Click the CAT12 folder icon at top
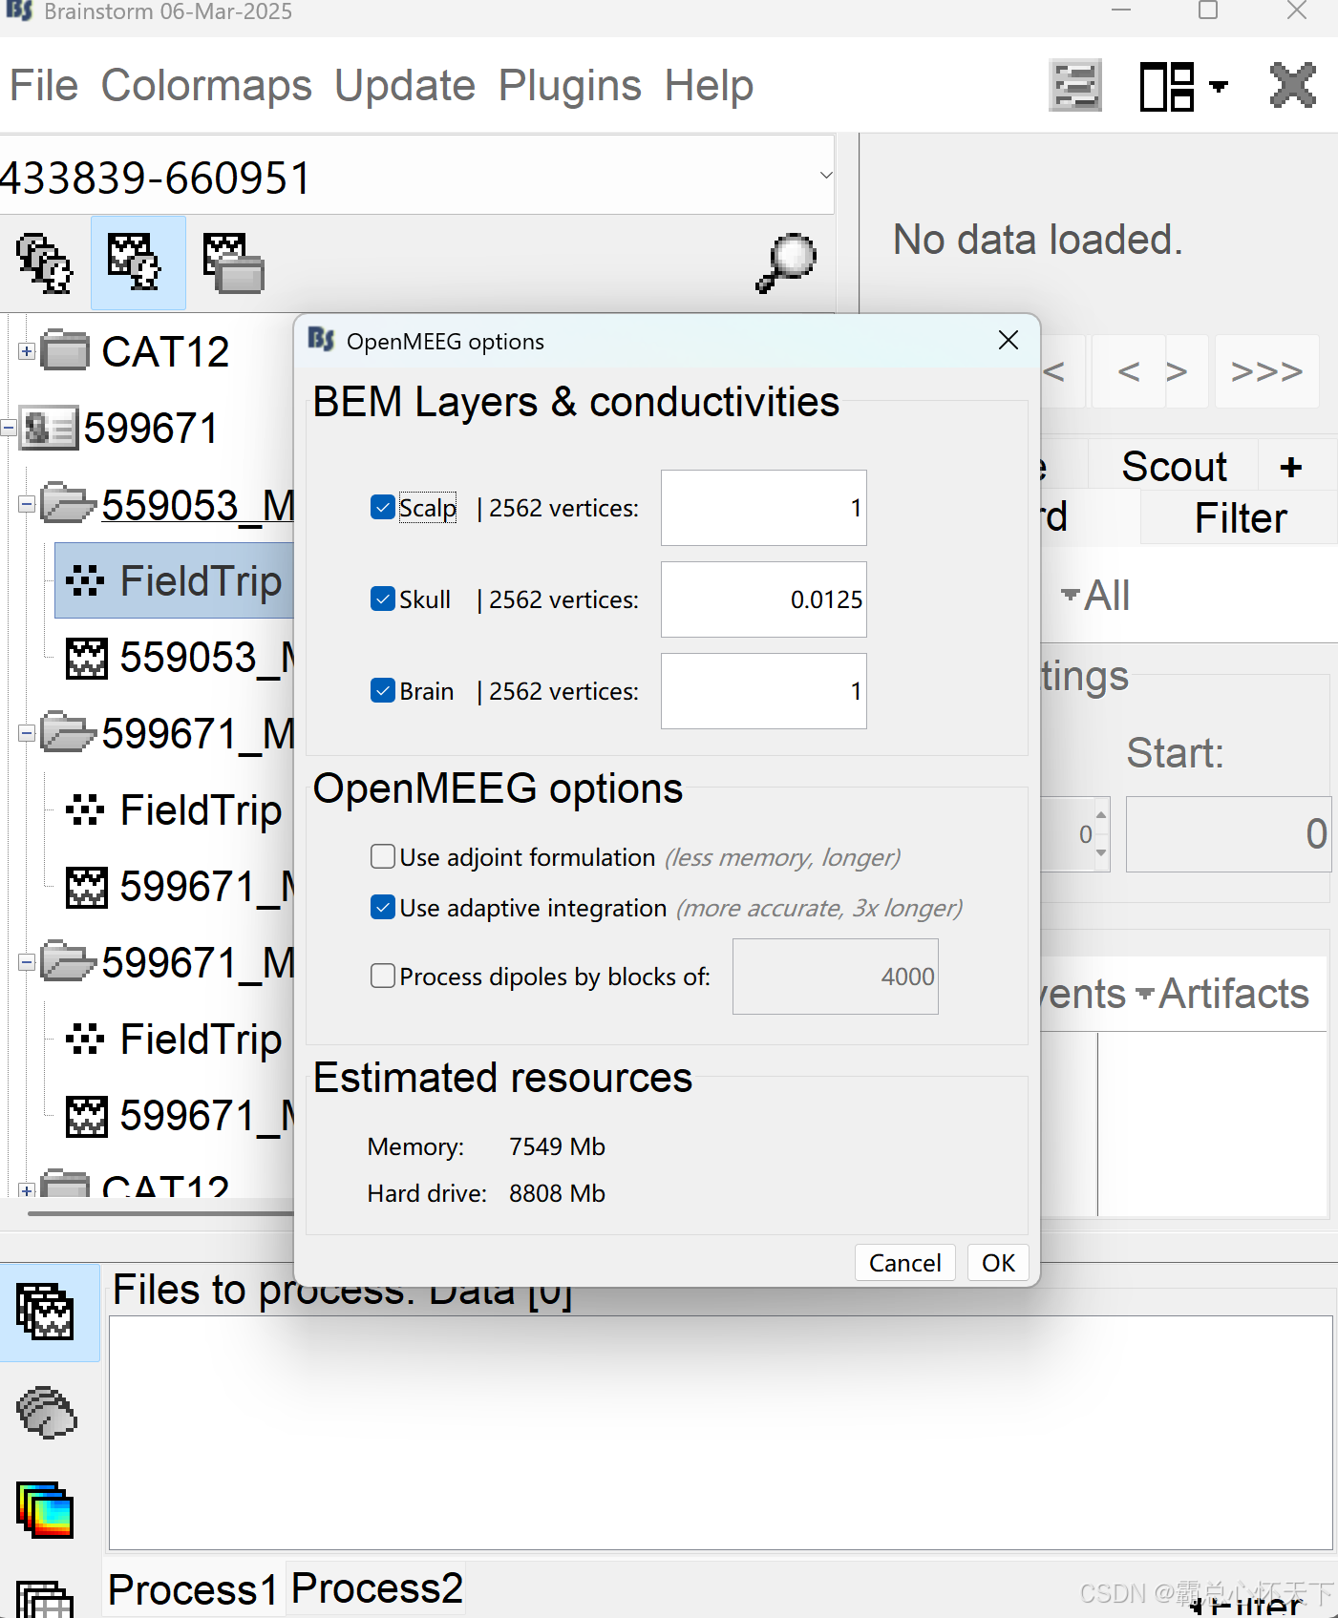1338x1618 pixels. (66, 350)
